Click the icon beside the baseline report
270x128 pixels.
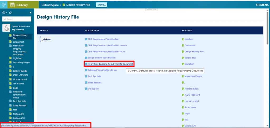coord(183,39)
